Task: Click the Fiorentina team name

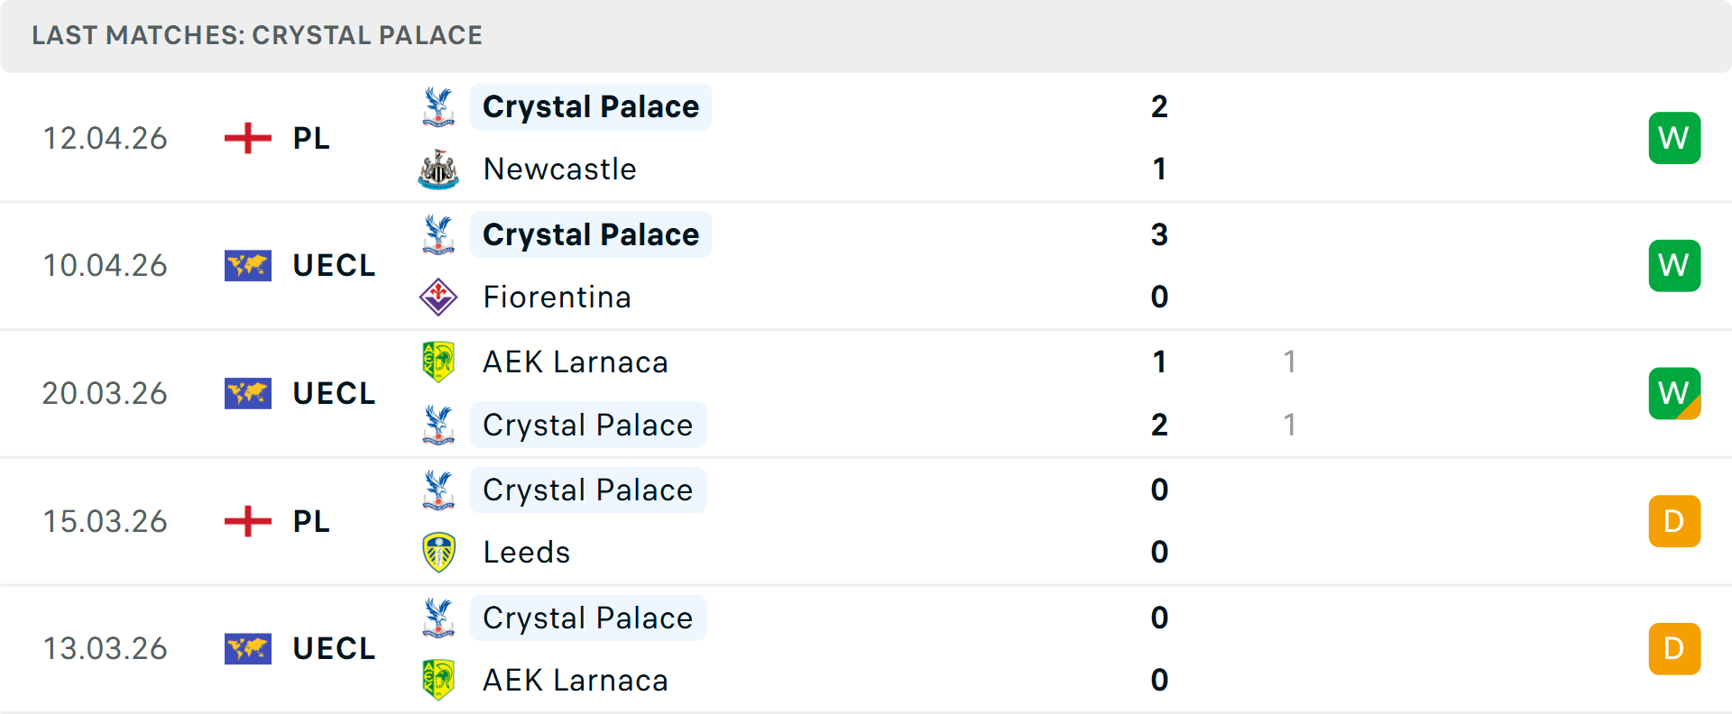Action: [557, 297]
